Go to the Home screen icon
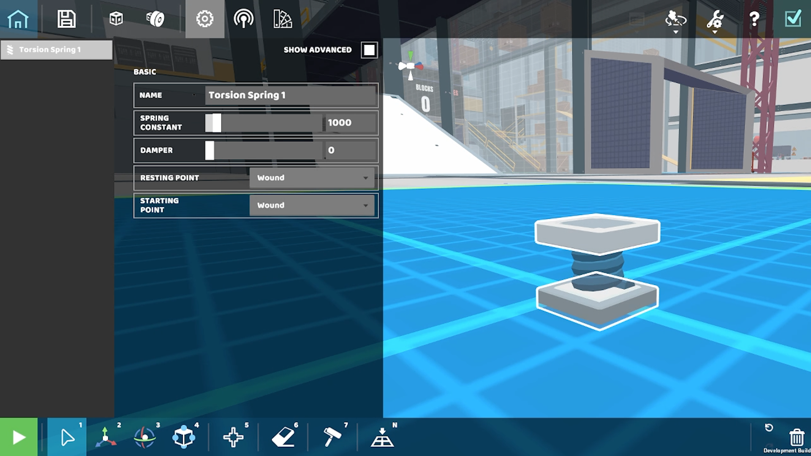Screen dimensions: 811x456 tap(18, 19)
